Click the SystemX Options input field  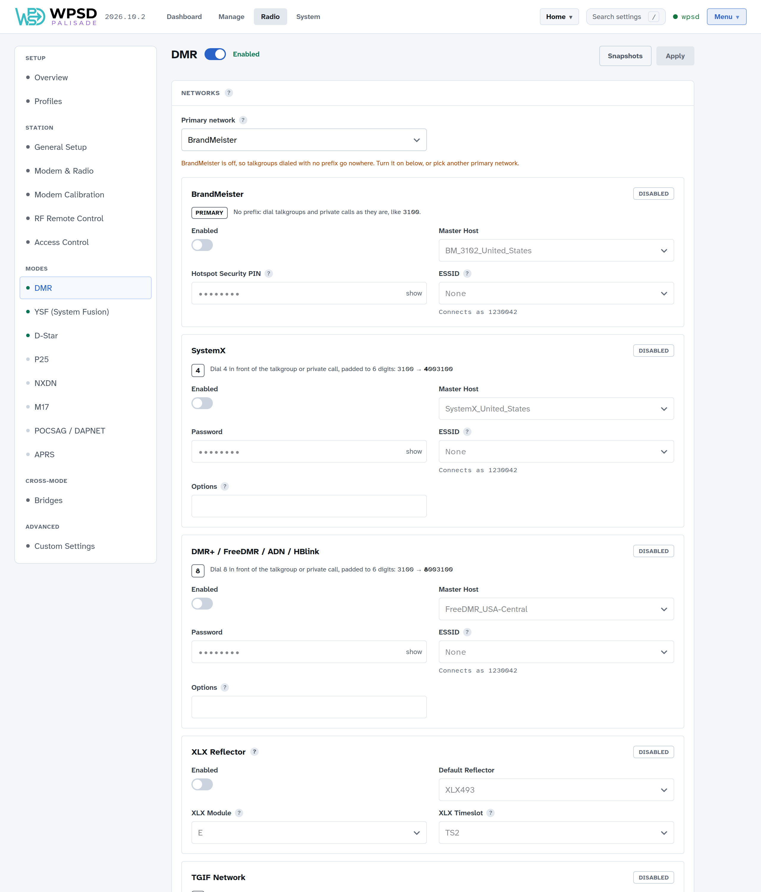[309, 506]
